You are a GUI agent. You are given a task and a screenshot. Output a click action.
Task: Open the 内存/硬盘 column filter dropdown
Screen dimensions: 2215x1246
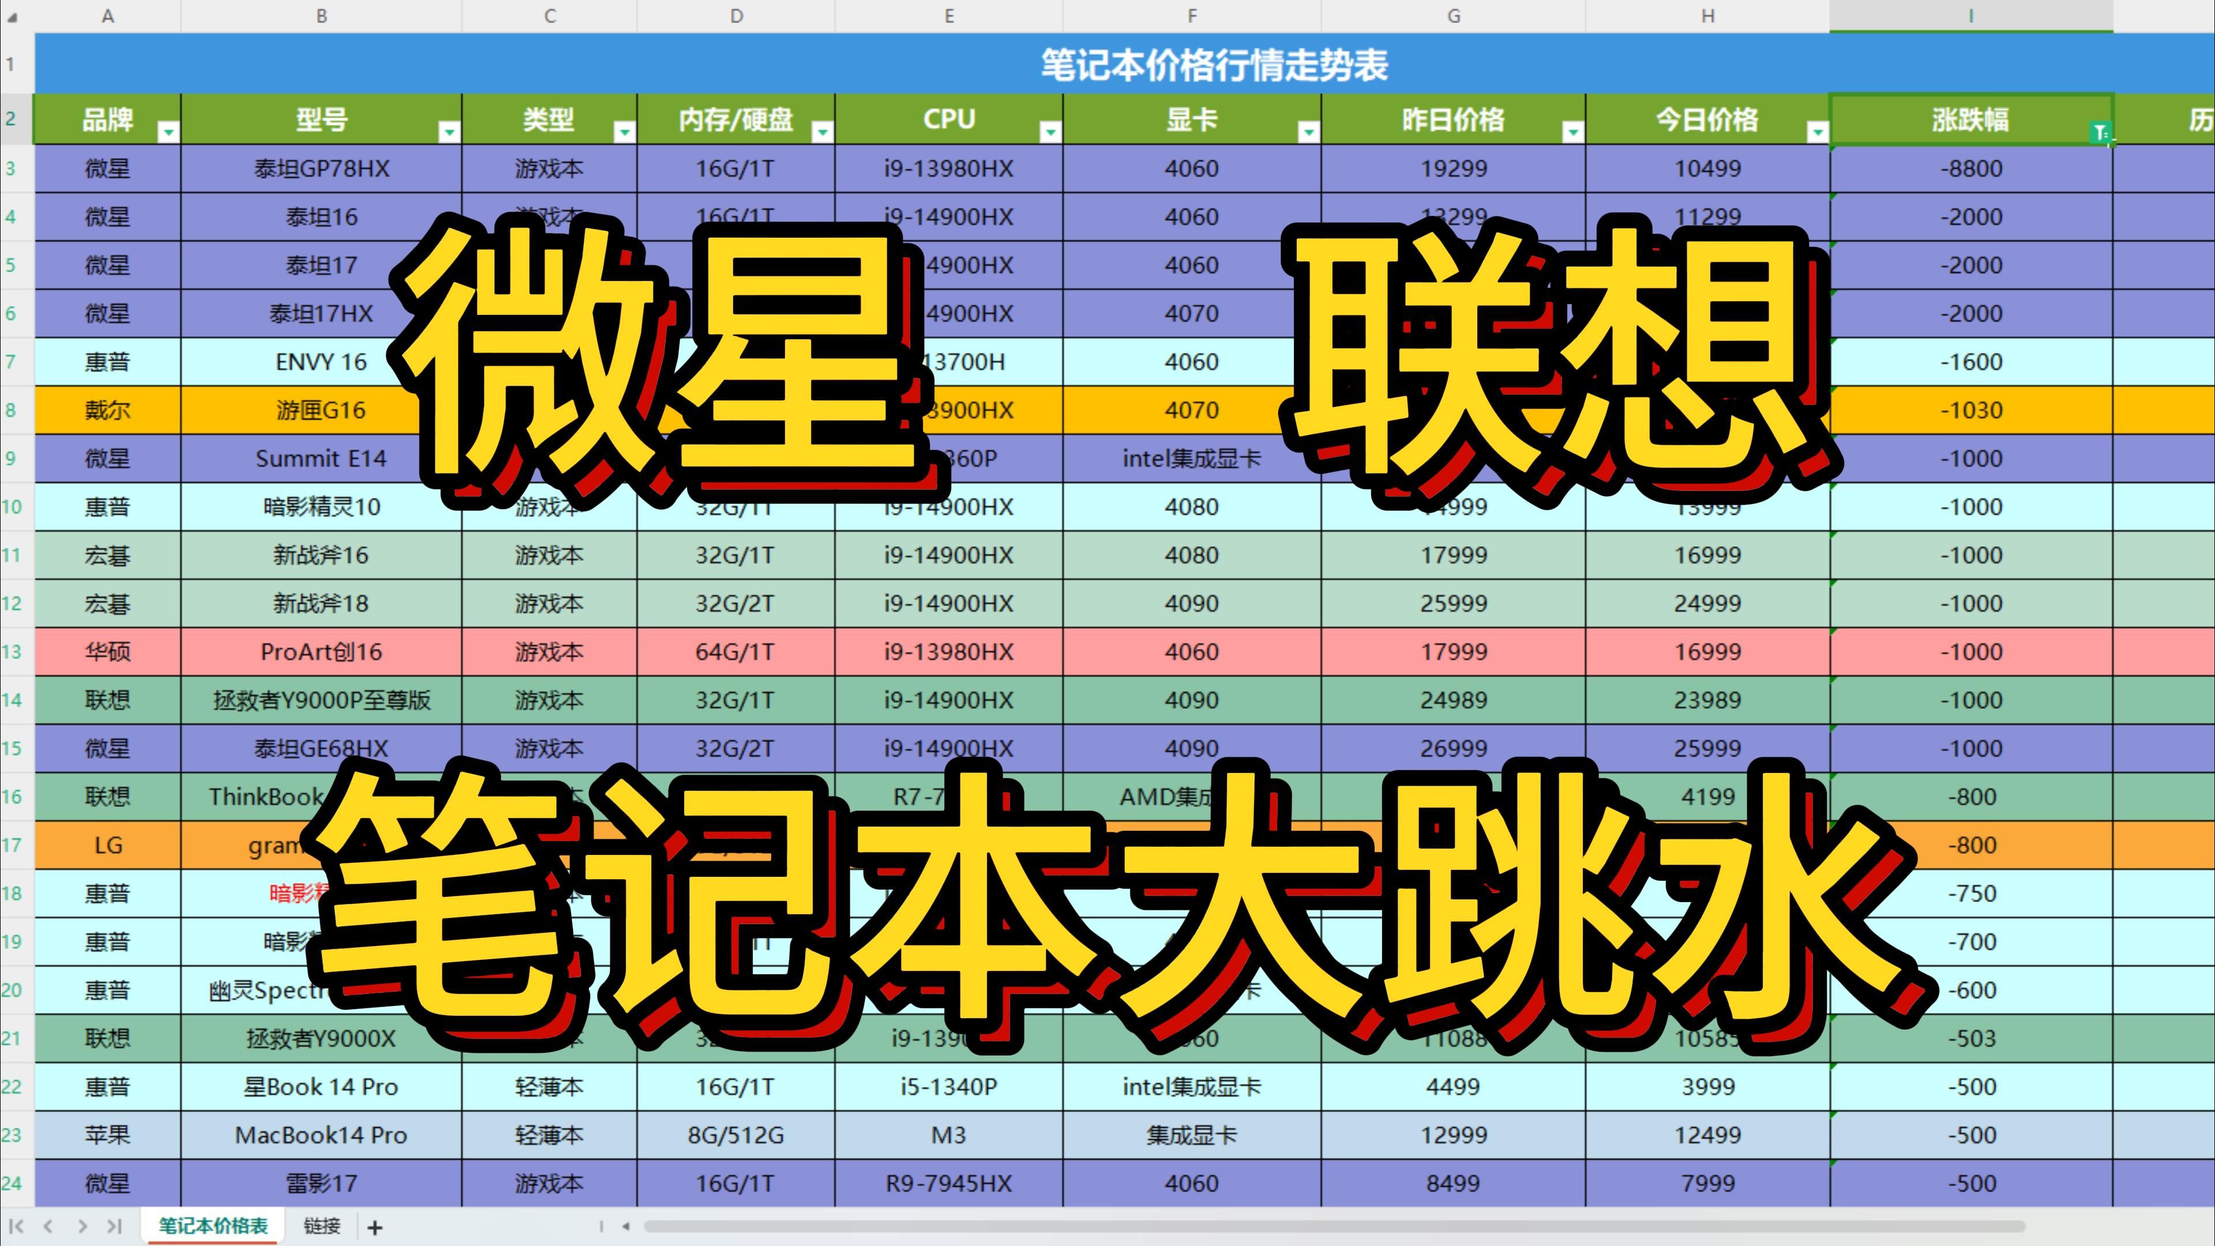click(822, 132)
